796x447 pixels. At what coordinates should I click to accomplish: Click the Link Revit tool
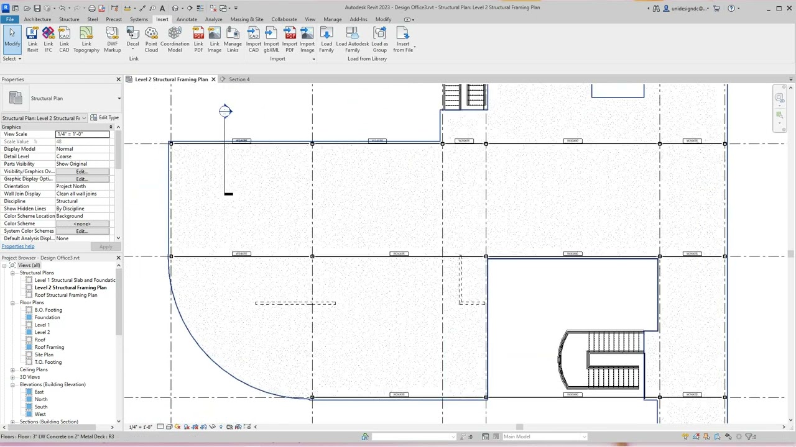[32, 39]
